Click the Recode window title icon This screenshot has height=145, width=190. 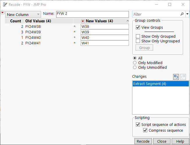(5, 5)
